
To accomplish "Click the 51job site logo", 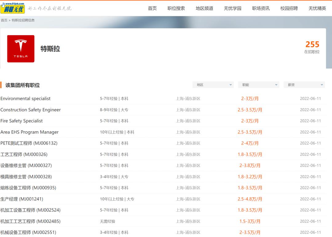I will (x=13, y=8).
